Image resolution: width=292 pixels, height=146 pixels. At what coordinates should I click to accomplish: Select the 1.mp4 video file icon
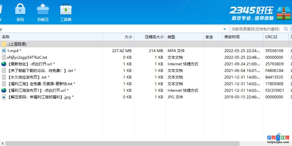pos(4,51)
